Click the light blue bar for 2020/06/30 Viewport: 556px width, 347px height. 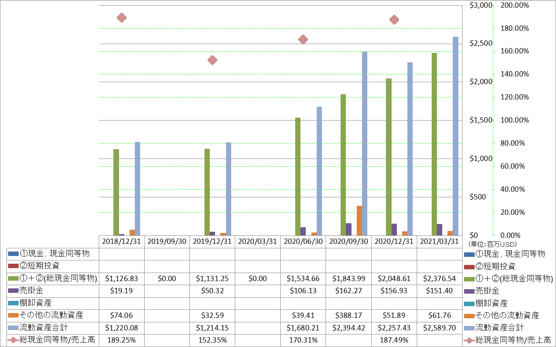coord(319,171)
